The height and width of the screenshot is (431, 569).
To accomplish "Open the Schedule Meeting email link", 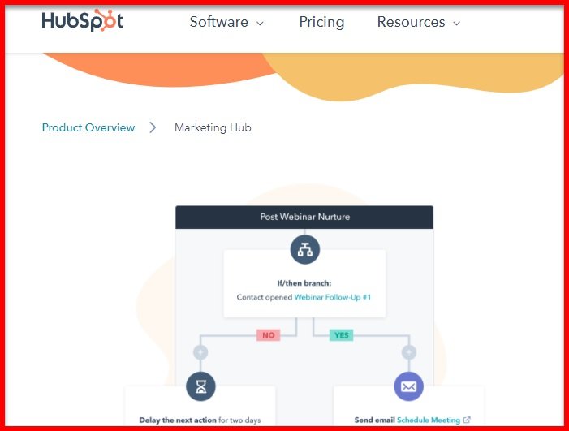I will tap(429, 420).
